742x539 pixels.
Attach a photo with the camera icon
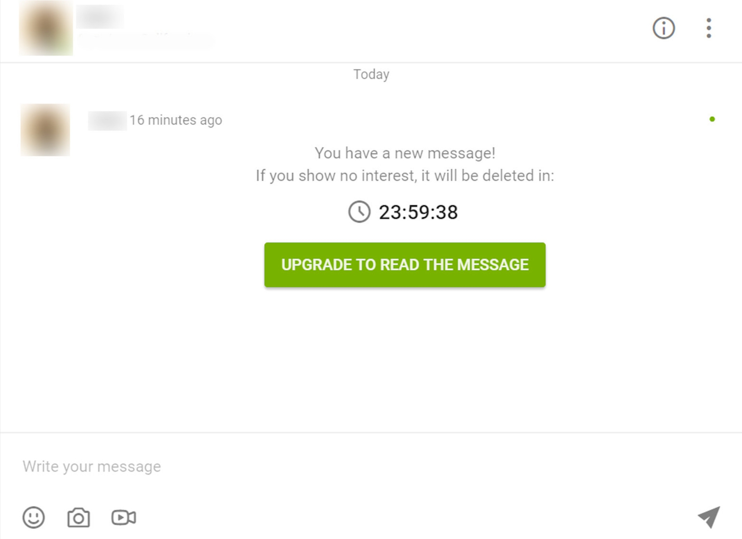point(79,517)
